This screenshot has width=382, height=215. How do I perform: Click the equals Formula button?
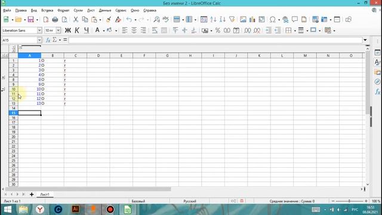[65, 39]
